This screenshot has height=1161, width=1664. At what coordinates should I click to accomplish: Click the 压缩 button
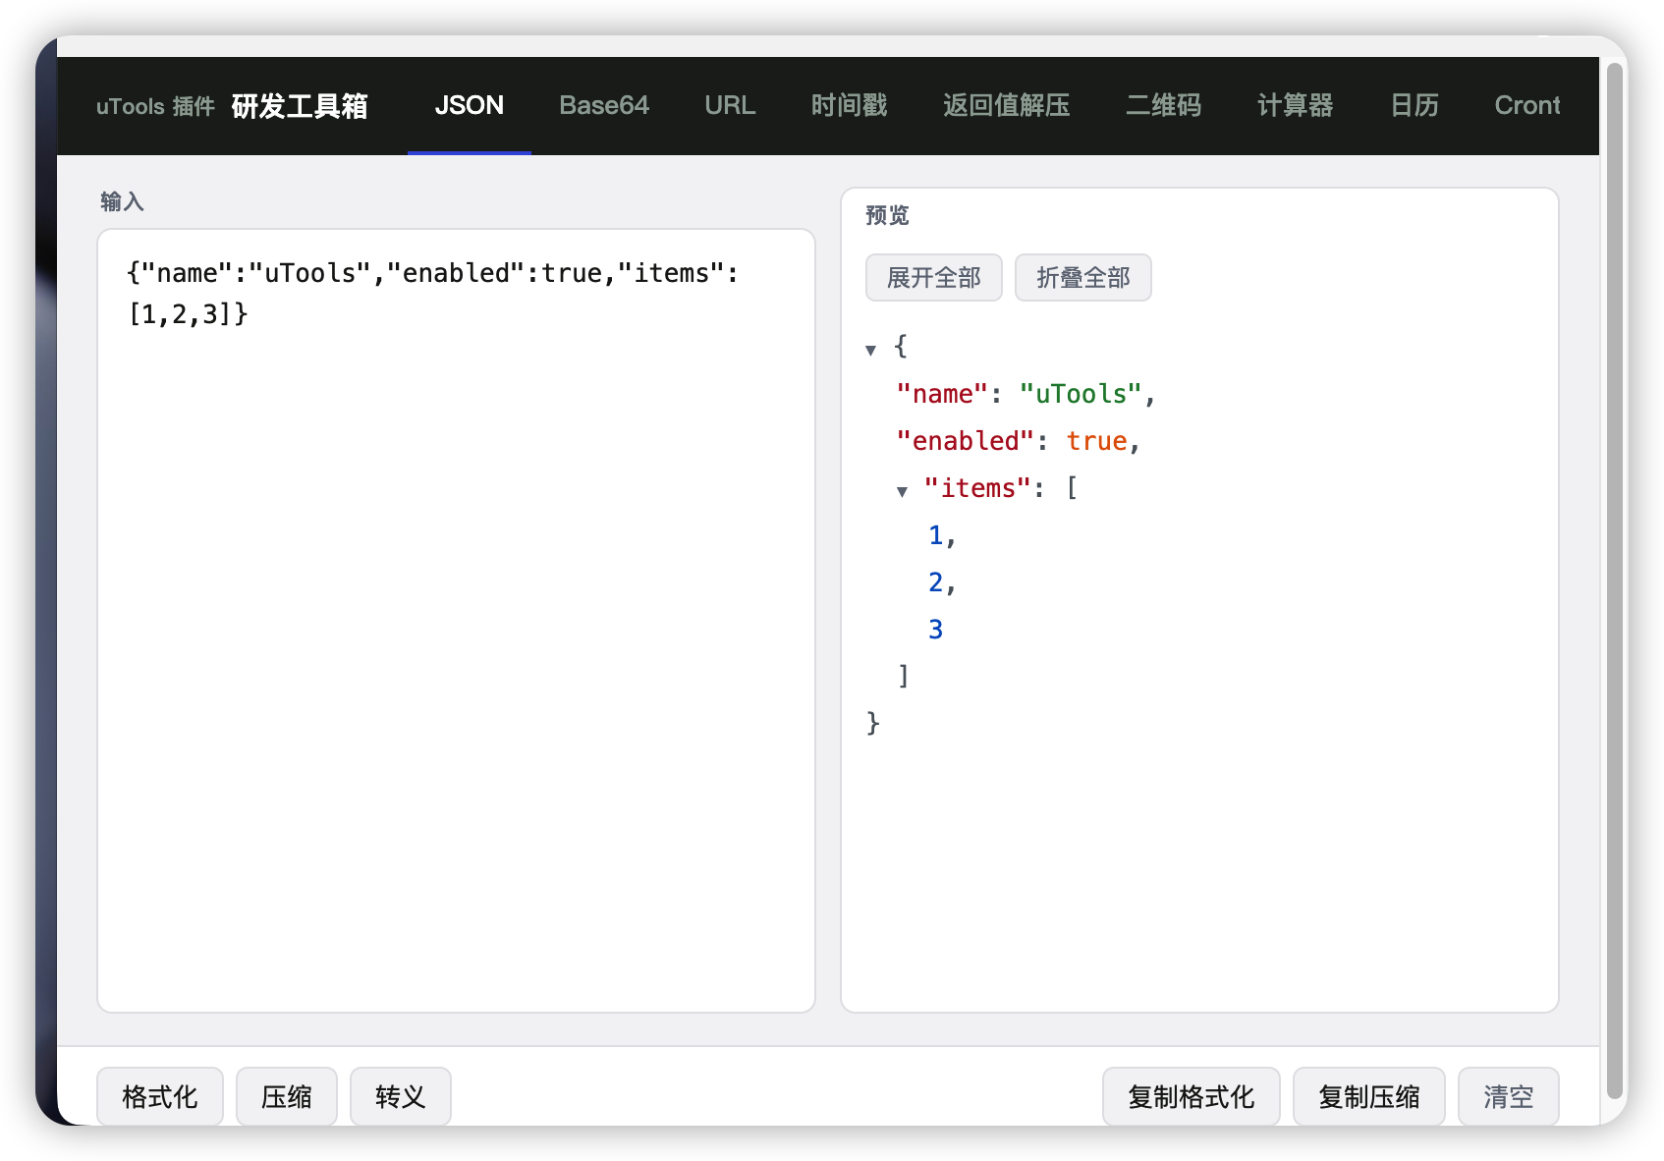pyautogui.click(x=287, y=1096)
